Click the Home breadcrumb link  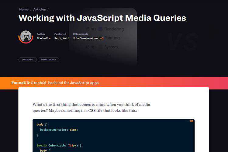(24, 9)
